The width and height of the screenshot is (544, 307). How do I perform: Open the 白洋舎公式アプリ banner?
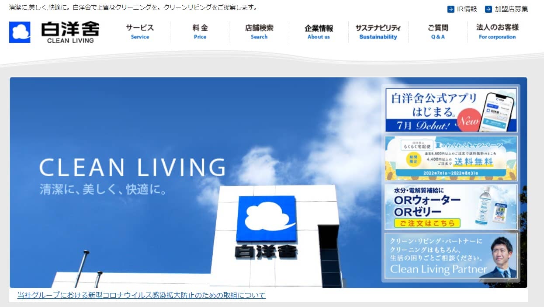pyautogui.click(x=451, y=110)
